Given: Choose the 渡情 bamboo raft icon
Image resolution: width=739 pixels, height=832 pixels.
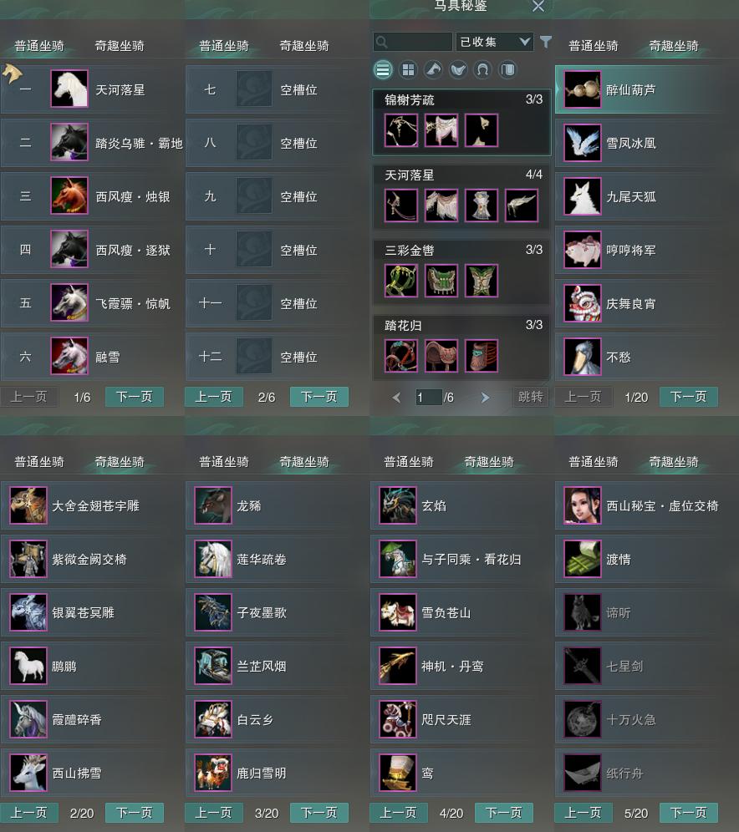Looking at the screenshot, I should [583, 559].
